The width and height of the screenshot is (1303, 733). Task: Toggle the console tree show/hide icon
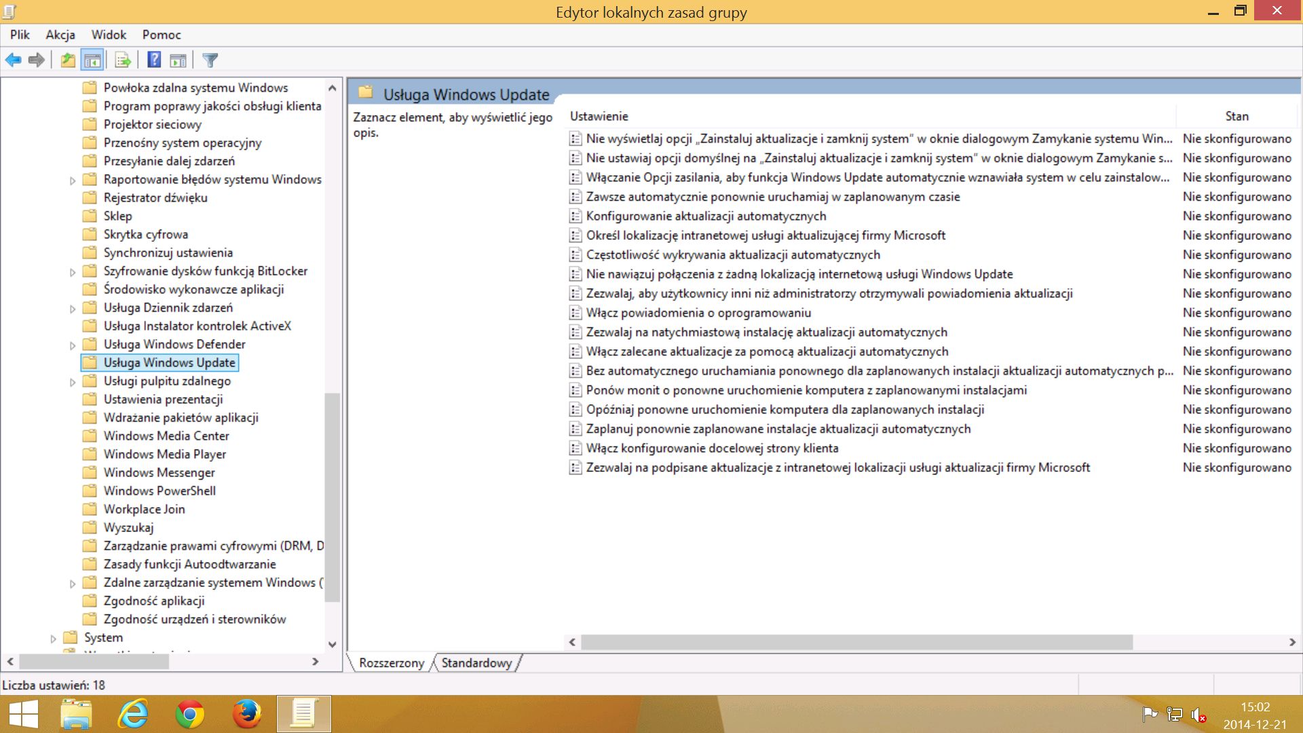pyautogui.click(x=92, y=60)
